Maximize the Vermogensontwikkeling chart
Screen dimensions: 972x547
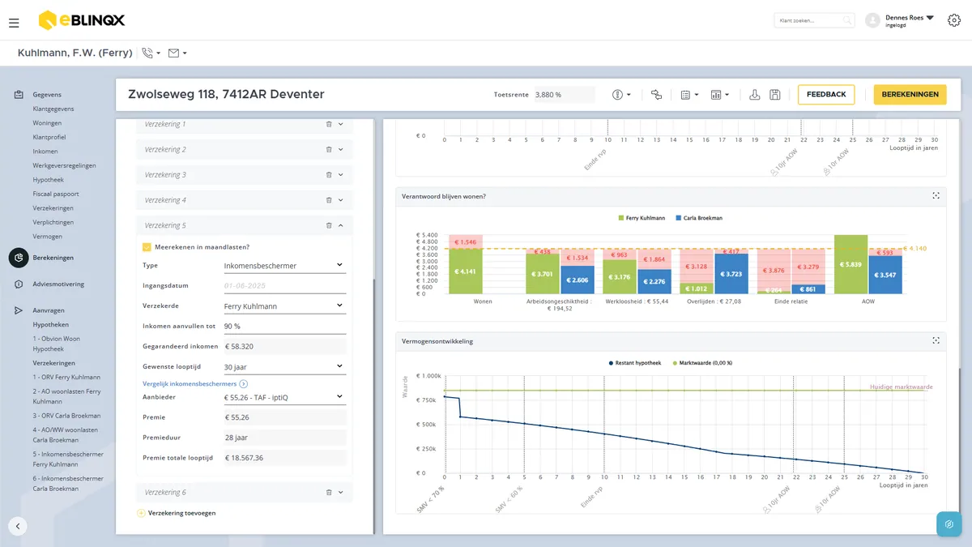[936, 341]
